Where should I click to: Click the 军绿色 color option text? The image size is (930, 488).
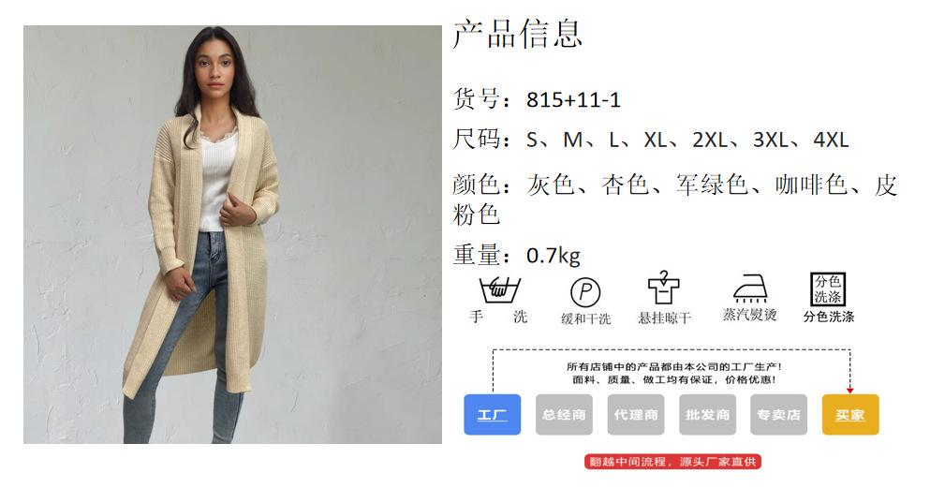[712, 185]
